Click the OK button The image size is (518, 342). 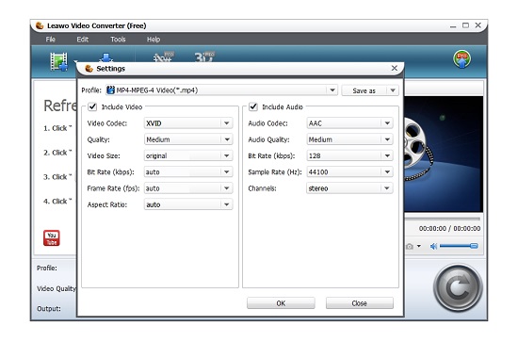pos(281,303)
